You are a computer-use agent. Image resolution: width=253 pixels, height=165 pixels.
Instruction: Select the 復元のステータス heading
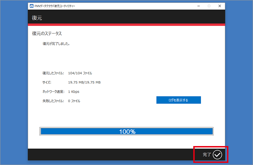(47, 34)
